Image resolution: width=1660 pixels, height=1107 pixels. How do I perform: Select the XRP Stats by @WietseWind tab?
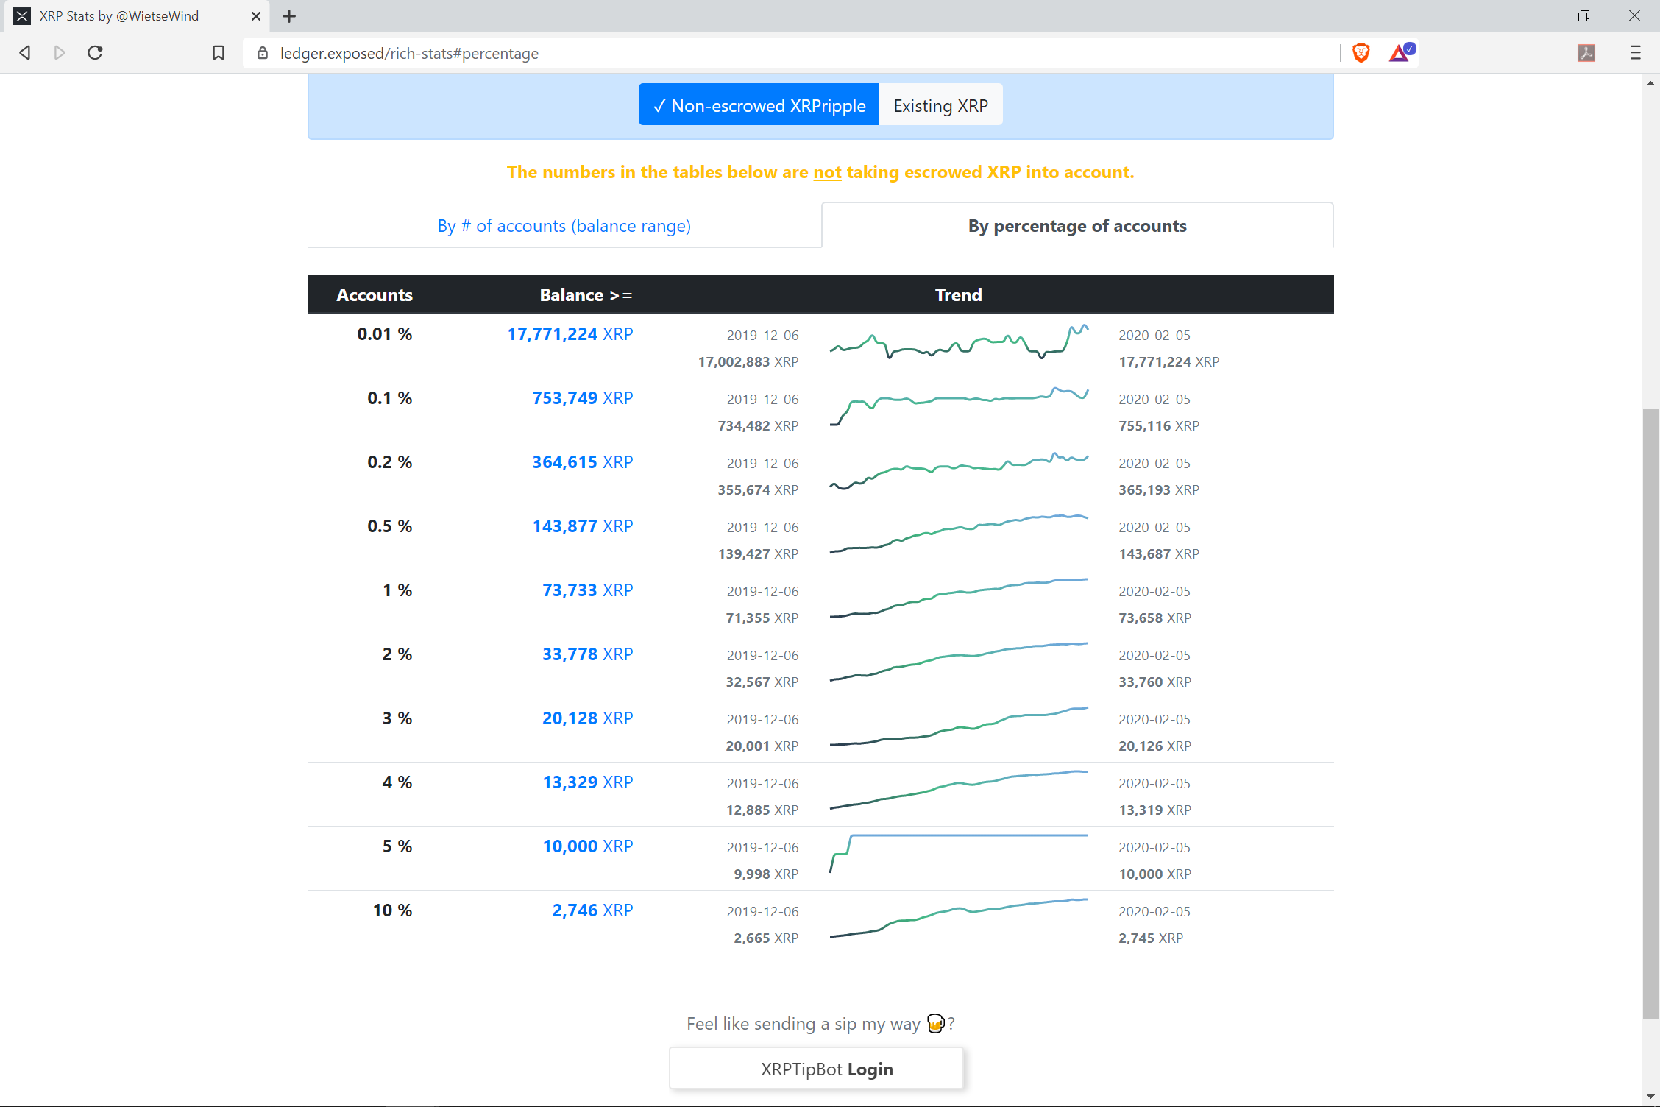pyautogui.click(x=118, y=15)
